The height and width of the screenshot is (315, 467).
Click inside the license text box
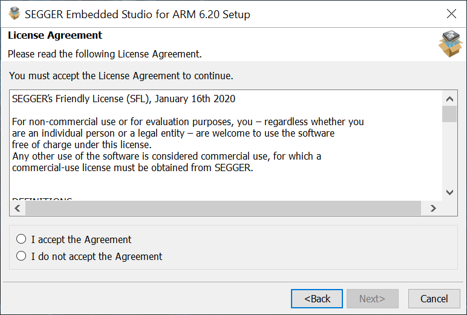point(224,145)
